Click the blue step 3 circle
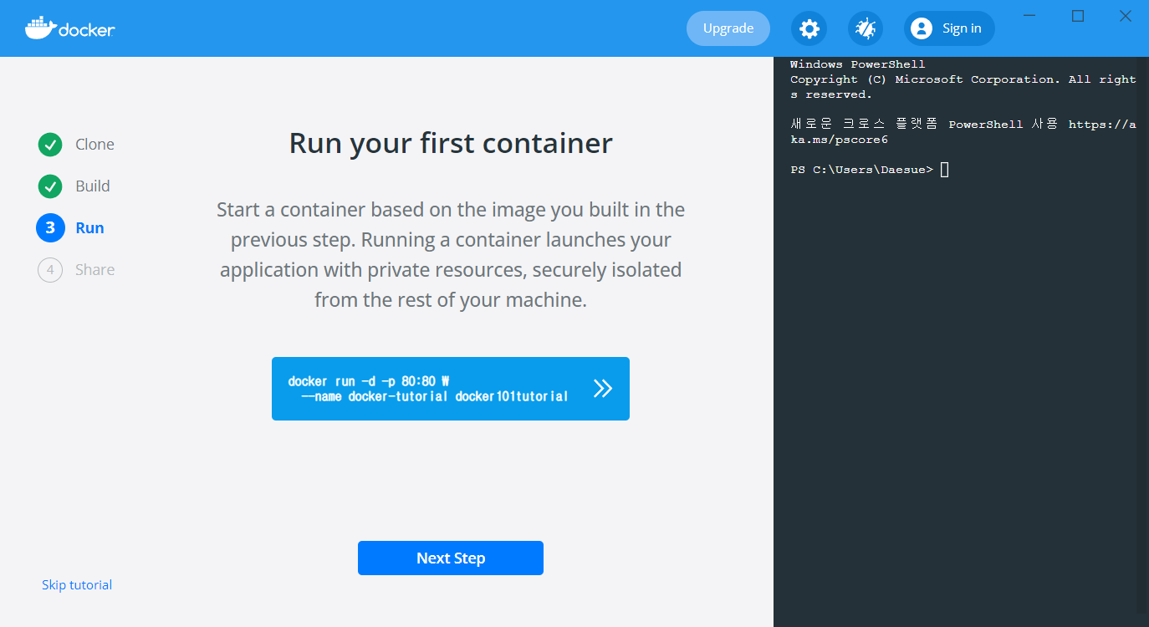 (50, 228)
